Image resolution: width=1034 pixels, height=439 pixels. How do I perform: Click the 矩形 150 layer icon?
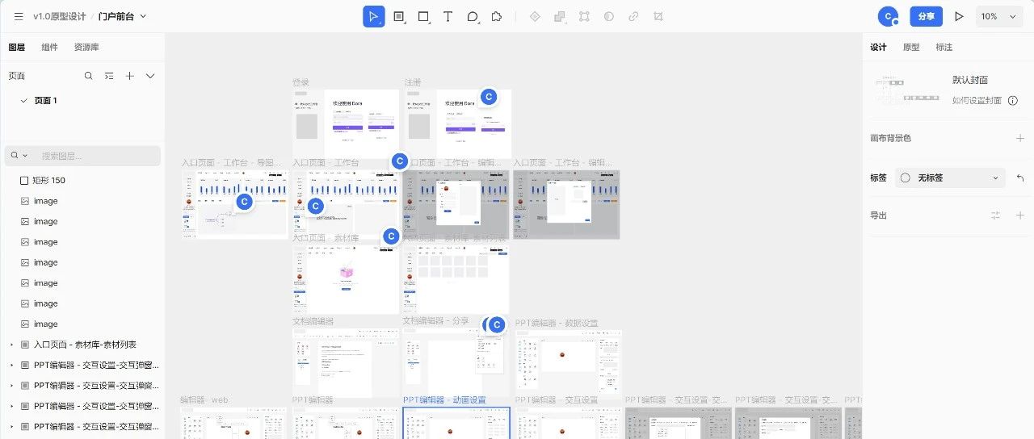[x=24, y=180]
